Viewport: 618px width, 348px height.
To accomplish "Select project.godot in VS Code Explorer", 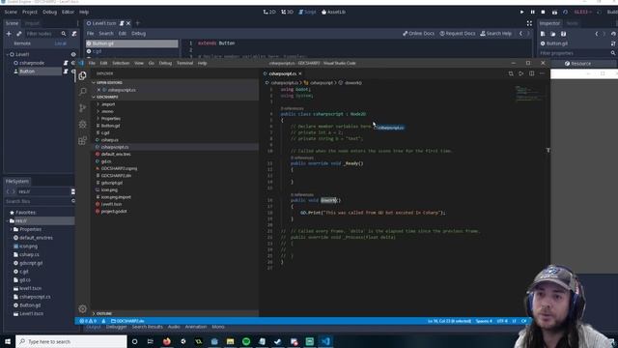I will pyautogui.click(x=175, y=212).
